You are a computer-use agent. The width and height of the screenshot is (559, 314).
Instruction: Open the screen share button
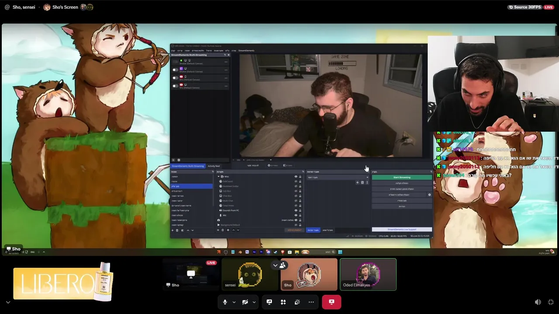point(269,302)
